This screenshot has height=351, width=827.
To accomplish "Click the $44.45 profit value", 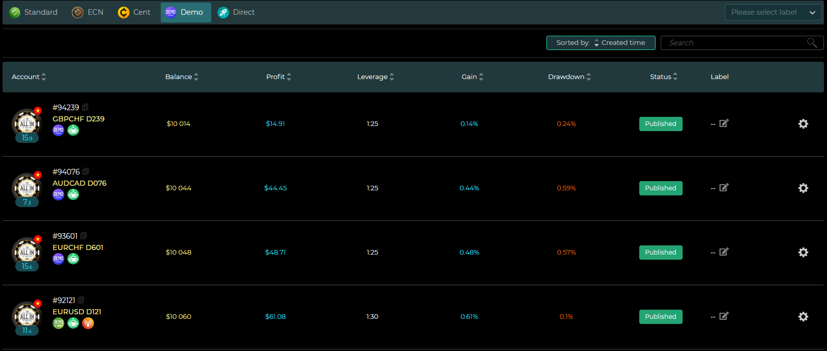I will [x=275, y=188].
